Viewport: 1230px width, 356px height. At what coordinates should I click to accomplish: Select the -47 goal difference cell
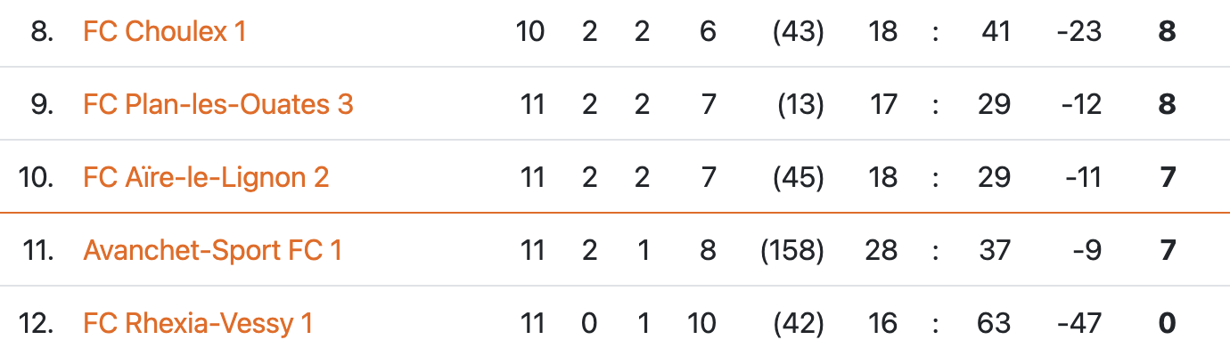(1081, 324)
